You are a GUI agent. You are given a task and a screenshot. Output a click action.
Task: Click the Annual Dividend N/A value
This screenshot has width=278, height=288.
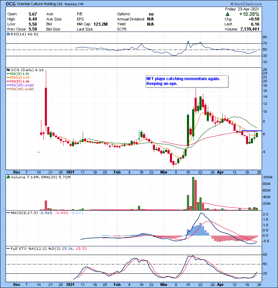150,19
